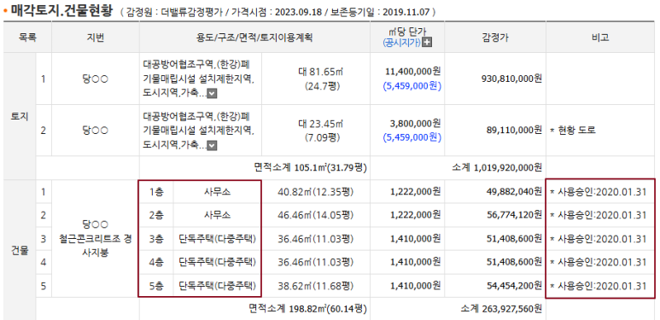Click the 46.46㎡ (14.05평) area cell

click(316, 215)
